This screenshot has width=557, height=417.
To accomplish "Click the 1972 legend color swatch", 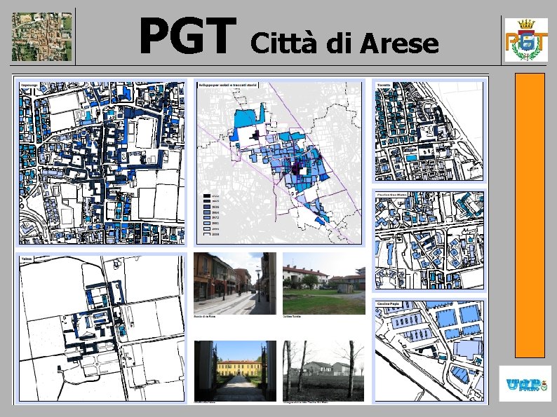I will [207, 217].
